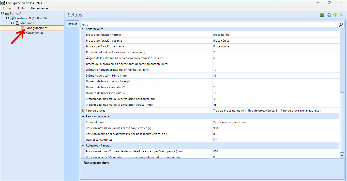This screenshot has height=181, width=347.
Task: Click the grey X delete setup icon
Action: click(342, 15)
